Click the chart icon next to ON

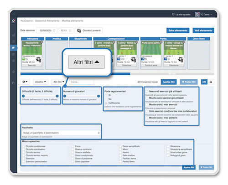coord(211,82)
